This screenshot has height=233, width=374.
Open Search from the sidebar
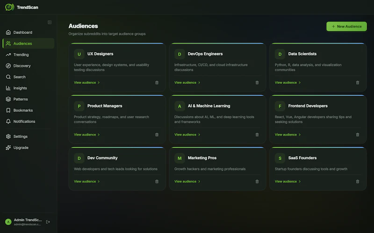point(29,77)
